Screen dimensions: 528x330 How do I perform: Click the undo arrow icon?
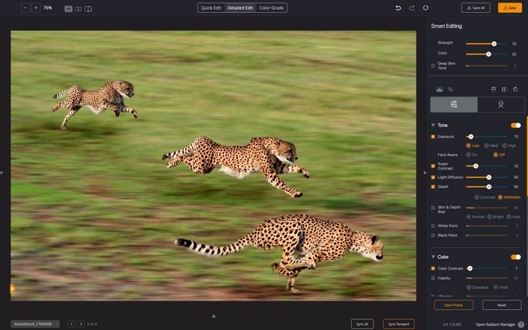point(398,8)
